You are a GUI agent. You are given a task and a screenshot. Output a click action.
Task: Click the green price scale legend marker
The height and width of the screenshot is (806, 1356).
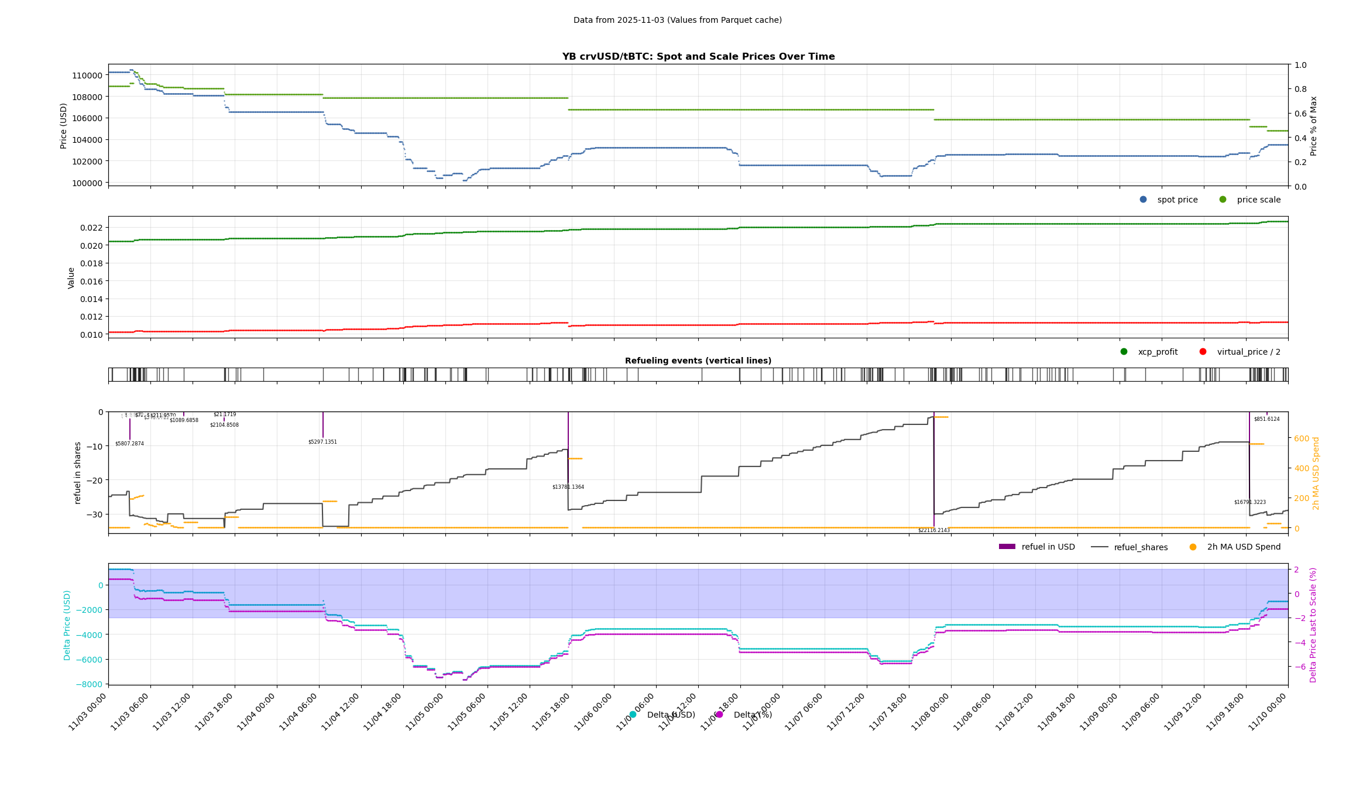tap(1223, 200)
